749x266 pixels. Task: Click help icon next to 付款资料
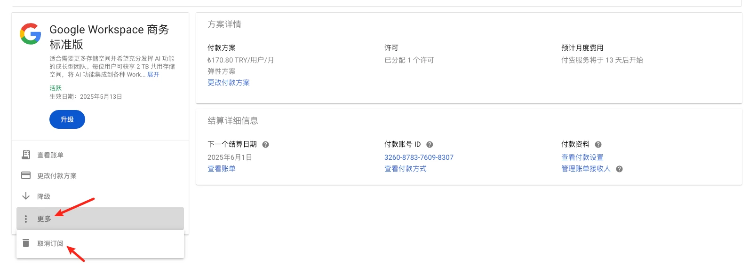coord(598,145)
